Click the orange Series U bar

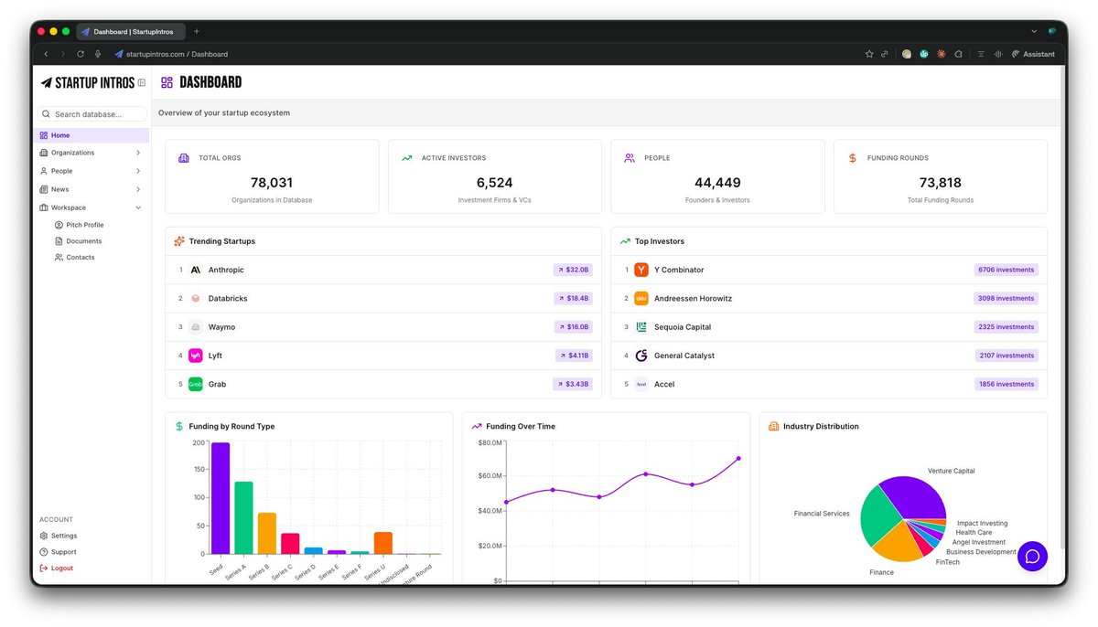pyautogui.click(x=383, y=543)
